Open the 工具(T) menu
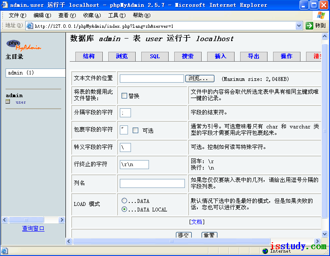 point(117,15)
